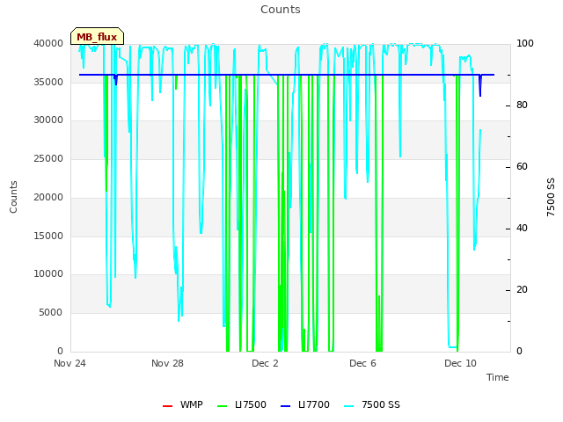Toggle the WMP legend entry
This screenshot has height=422, width=563.
point(183,404)
